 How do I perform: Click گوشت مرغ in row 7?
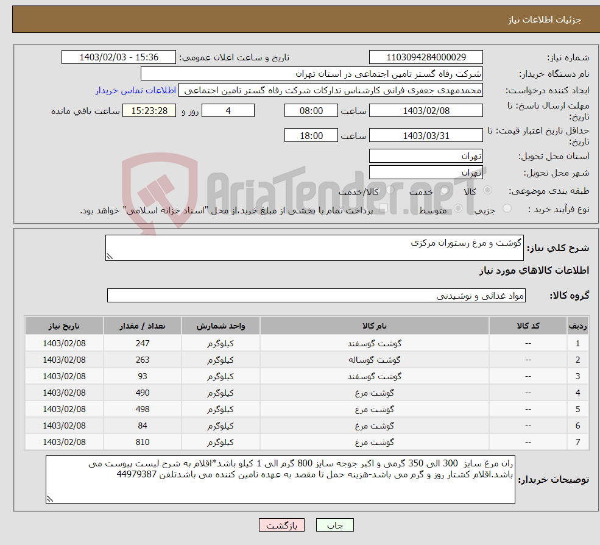tap(375, 443)
